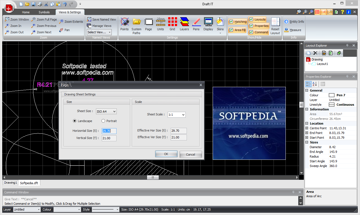The image size is (360, 215).
Task: Open the Points settings icon
Action: click(x=125, y=24)
